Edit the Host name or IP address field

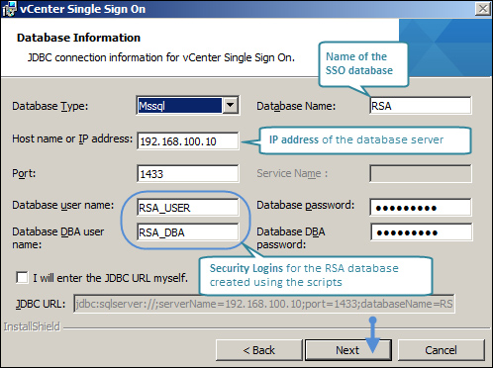point(187,141)
